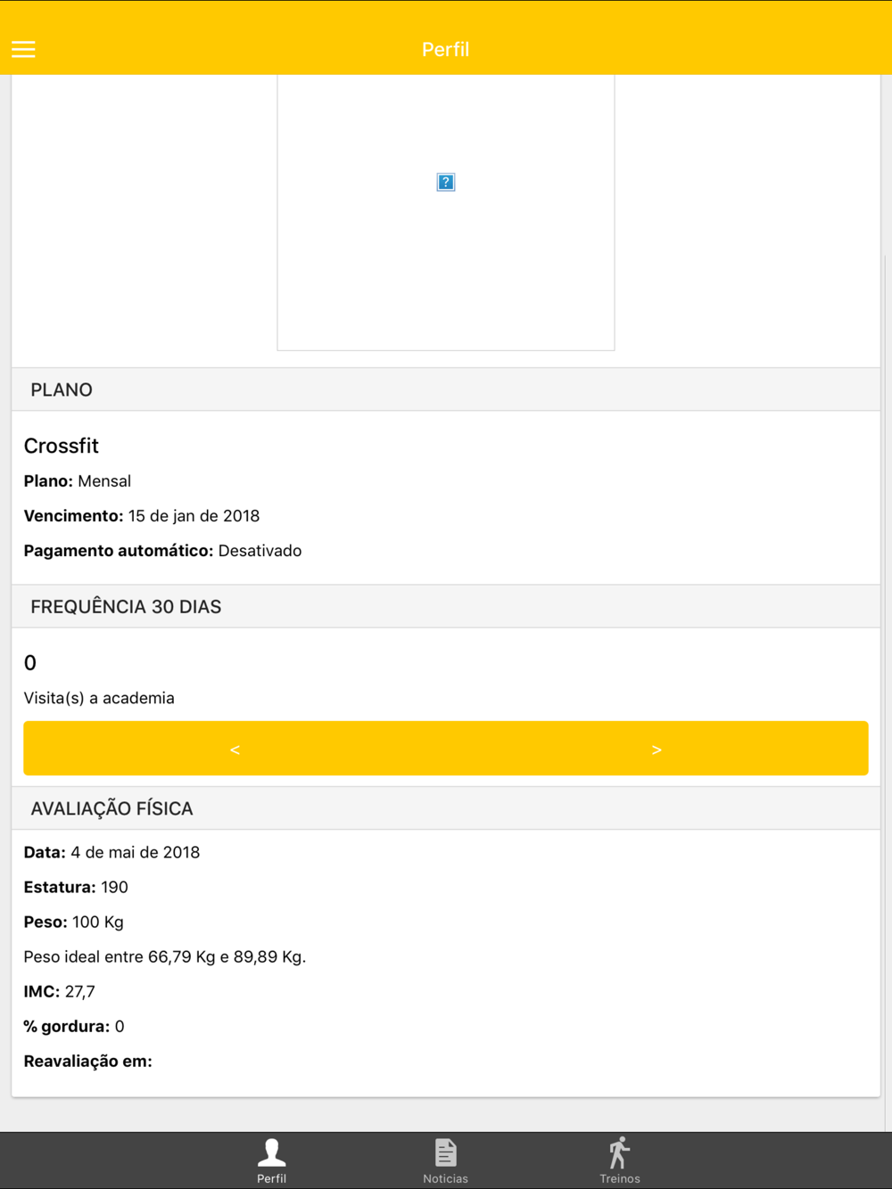Go to next frequency period arrow

click(x=657, y=750)
